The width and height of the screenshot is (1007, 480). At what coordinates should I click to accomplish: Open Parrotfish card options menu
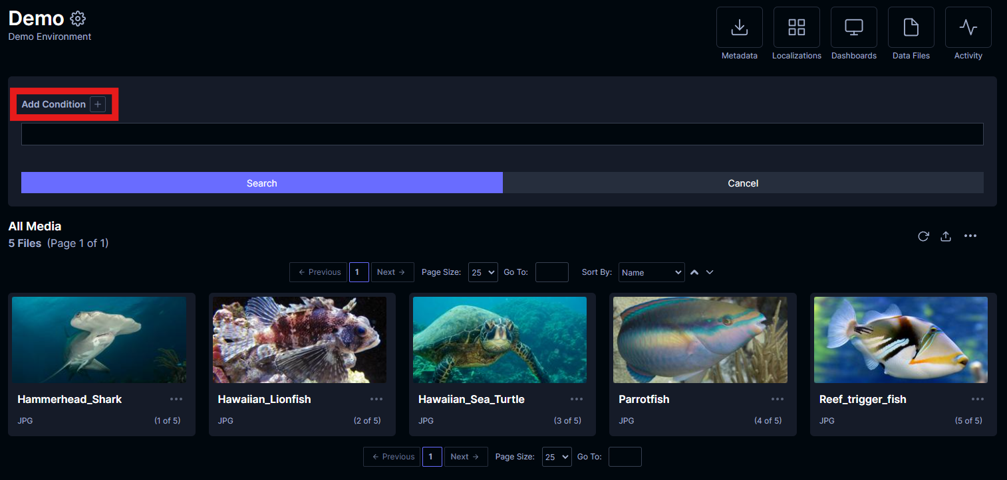click(778, 399)
